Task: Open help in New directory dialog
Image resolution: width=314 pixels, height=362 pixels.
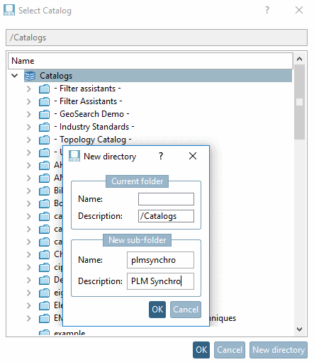Action: 161,156
